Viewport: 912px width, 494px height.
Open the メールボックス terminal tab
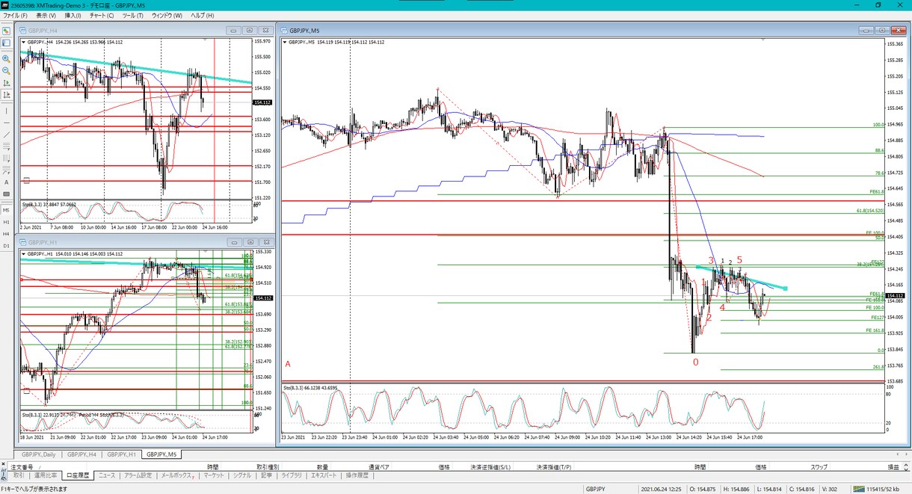(x=176, y=475)
